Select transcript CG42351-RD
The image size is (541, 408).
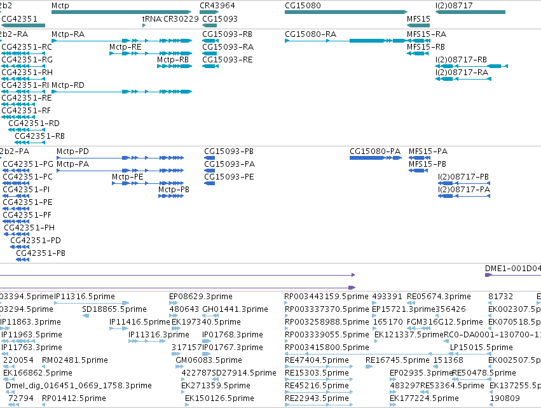[x=34, y=123]
